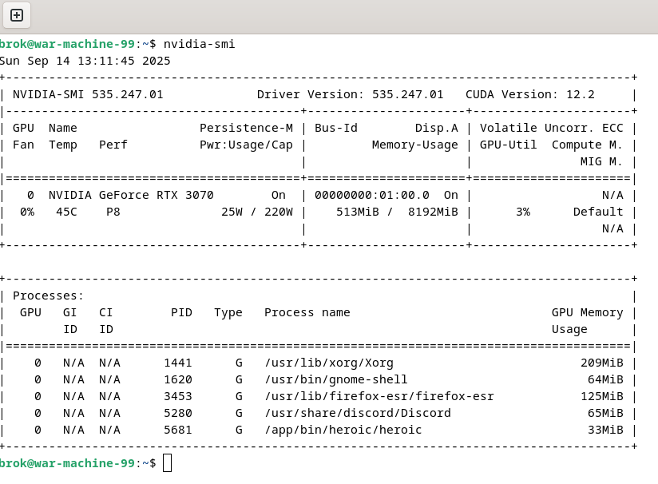The height and width of the screenshot is (484, 658).
Task: Click the typed nvidia-smi command text
Action: 199,44
